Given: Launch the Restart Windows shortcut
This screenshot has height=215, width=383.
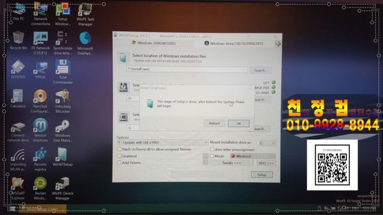Looking at the screenshot, I should pyautogui.click(x=41, y=188).
